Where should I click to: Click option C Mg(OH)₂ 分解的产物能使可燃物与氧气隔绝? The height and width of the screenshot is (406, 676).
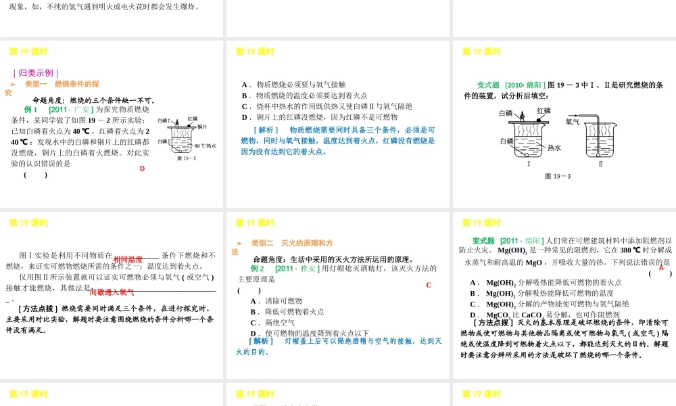549,304
